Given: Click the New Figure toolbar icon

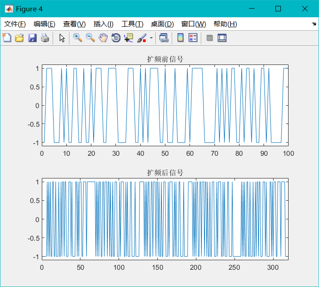Looking at the screenshot, I should (x=7, y=38).
